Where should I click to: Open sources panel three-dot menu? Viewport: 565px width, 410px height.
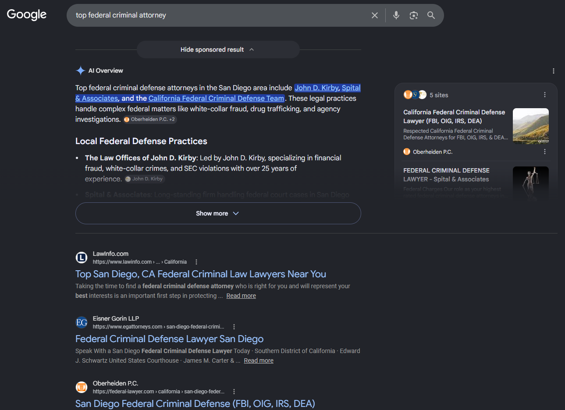tap(545, 95)
